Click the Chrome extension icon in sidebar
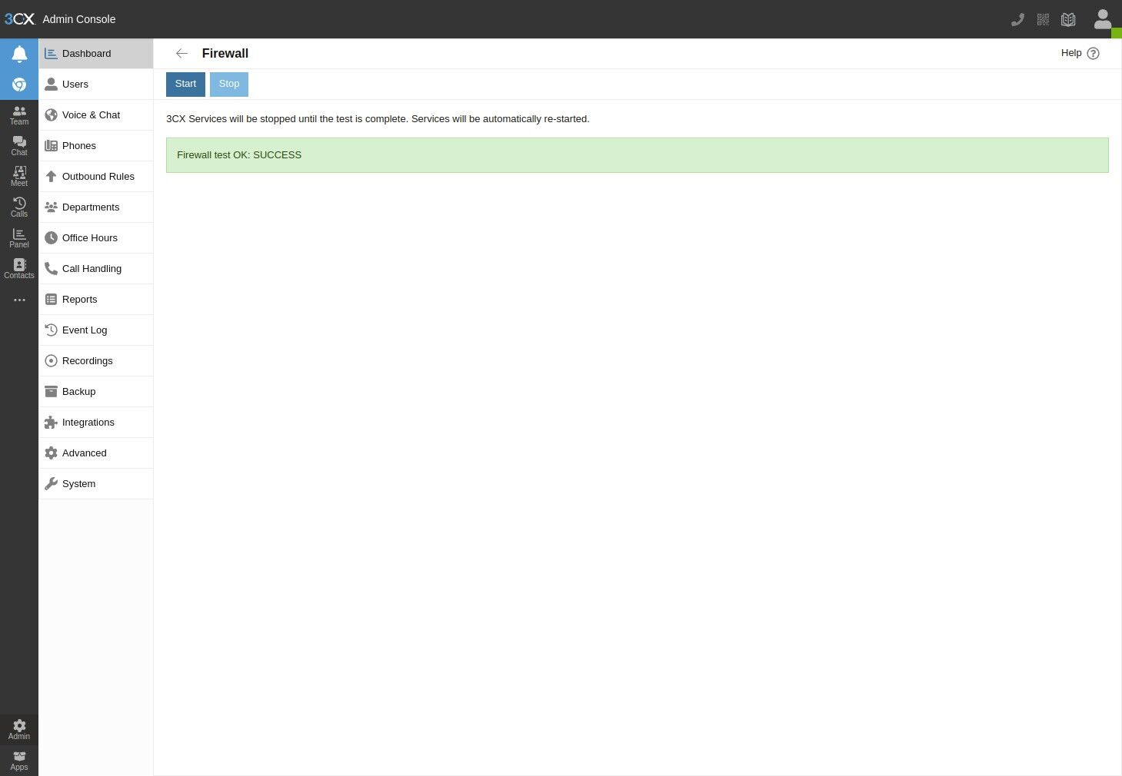 click(x=19, y=85)
